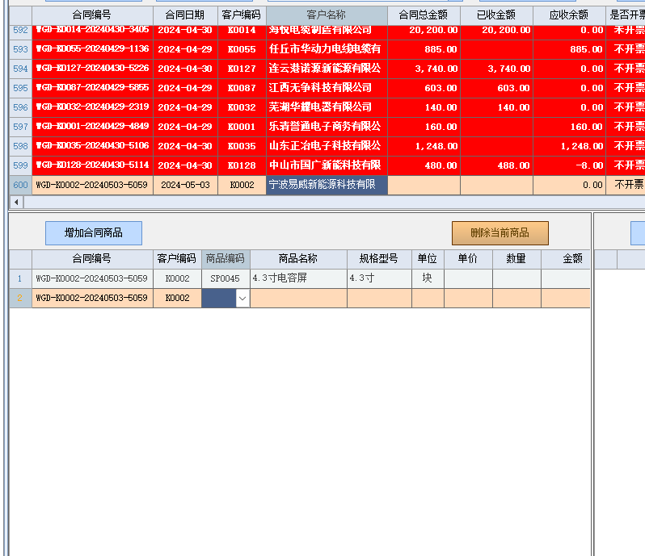This screenshot has width=645, height=556.
Task: Click customer name 乐清誉通电子商务有限公
Action: [x=327, y=127]
